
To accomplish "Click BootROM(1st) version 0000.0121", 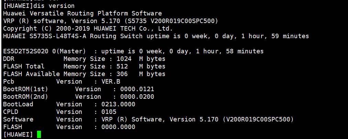I will click(137, 89).
